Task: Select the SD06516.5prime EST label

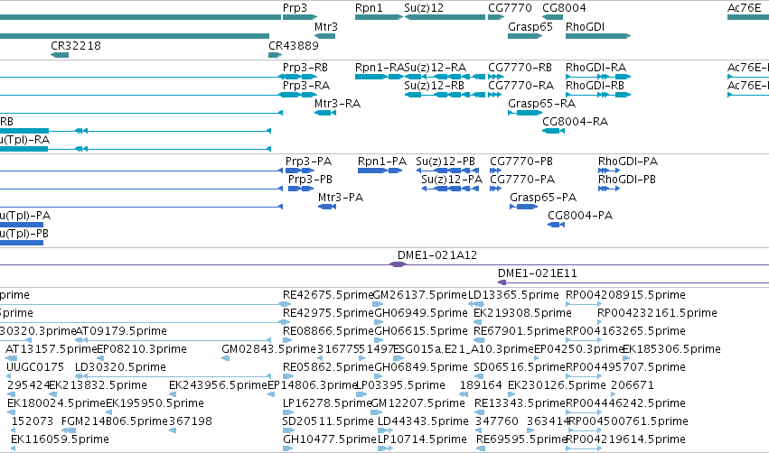Action: pos(520,368)
